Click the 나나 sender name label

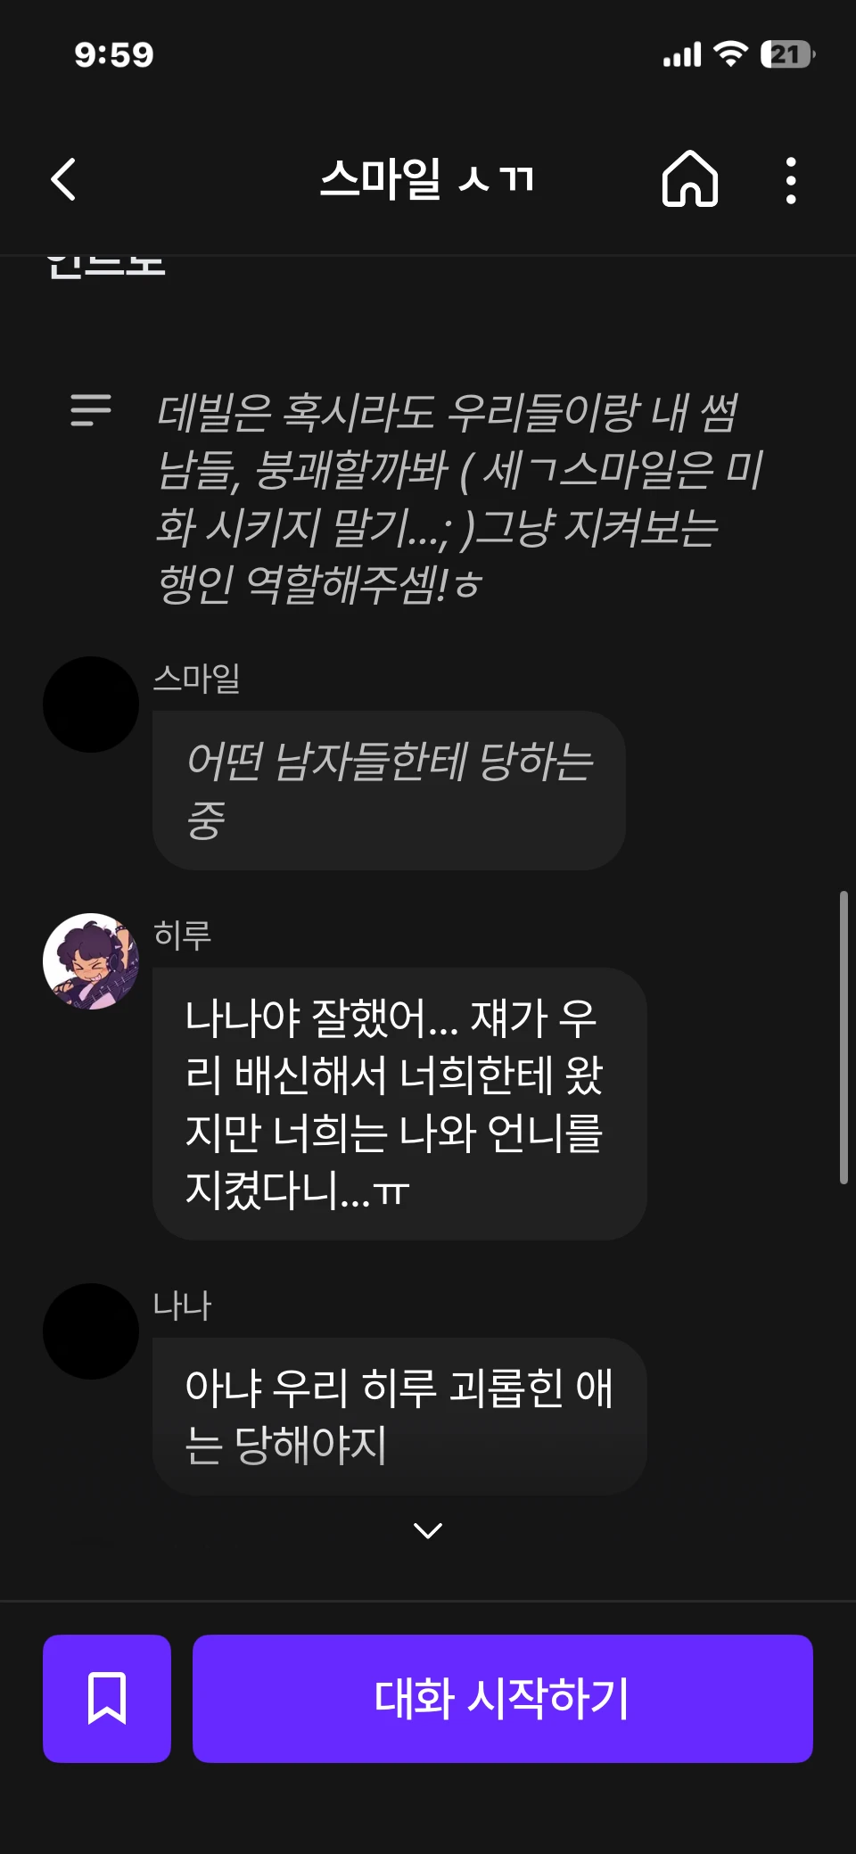coord(182,1306)
